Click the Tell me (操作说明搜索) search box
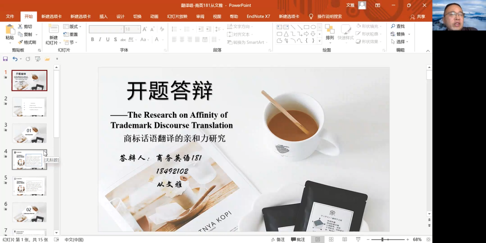The width and height of the screenshot is (486, 243). tap(326, 16)
